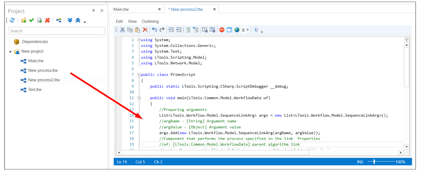Pin the Project panel with pushpin
Viewport: 424px width, 172px height.
click(93, 11)
